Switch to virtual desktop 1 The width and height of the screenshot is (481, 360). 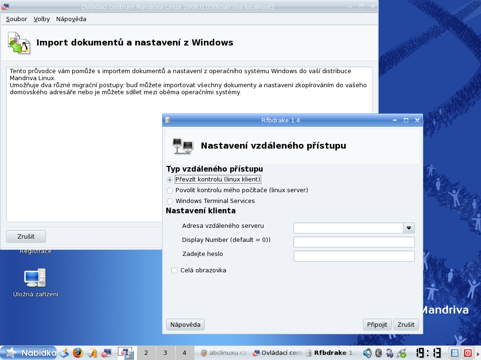[x=126, y=353]
